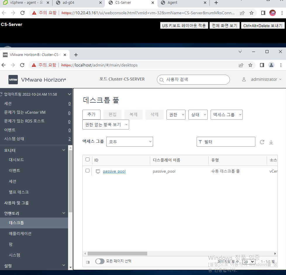Open outer browser three-dot menu
The image size is (286, 275).
(282, 13)
